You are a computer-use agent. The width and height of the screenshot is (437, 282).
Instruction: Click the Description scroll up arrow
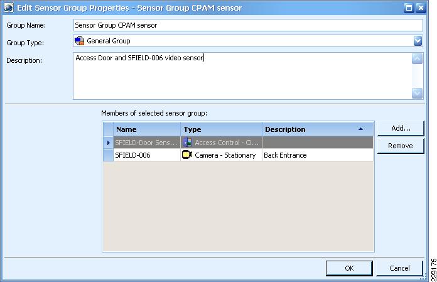point(417,59)
